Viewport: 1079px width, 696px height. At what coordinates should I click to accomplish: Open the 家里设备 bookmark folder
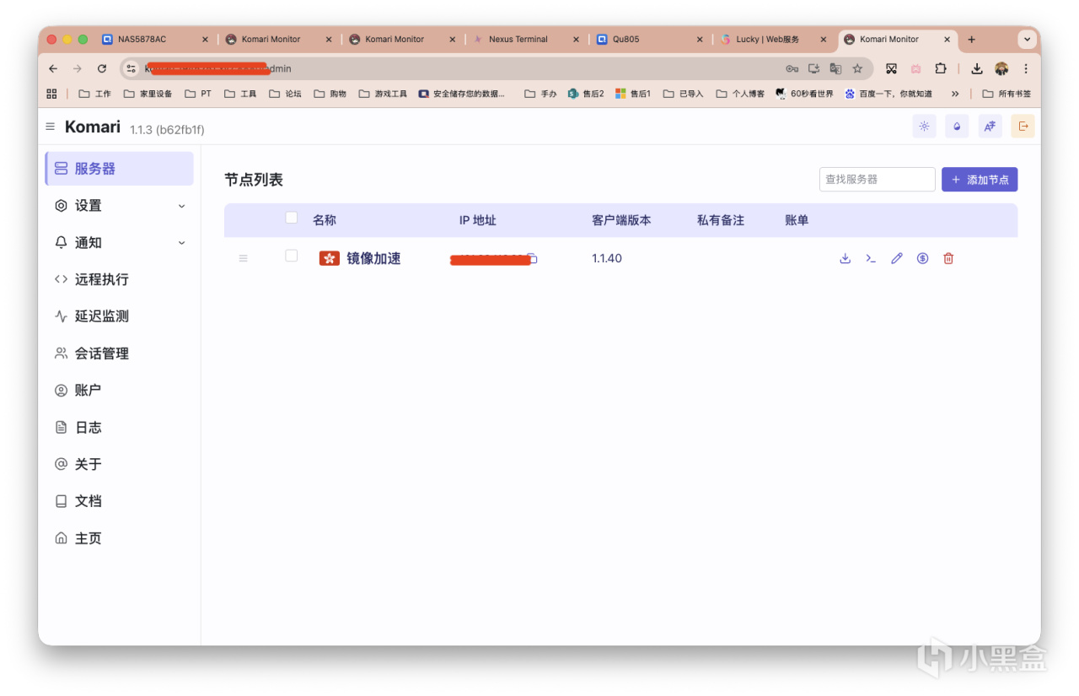tap(148, 94)
